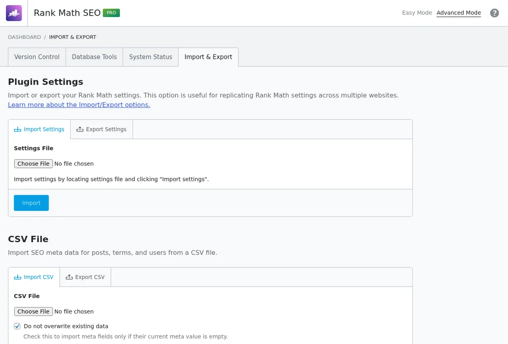Screen dimensions: 508x344
Task: Click the 'Settings File' label
Action: pos(34,148)
